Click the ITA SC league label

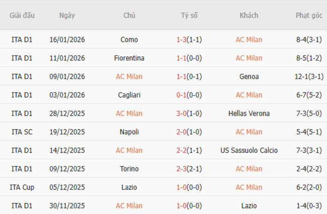[x=22, y=132]
